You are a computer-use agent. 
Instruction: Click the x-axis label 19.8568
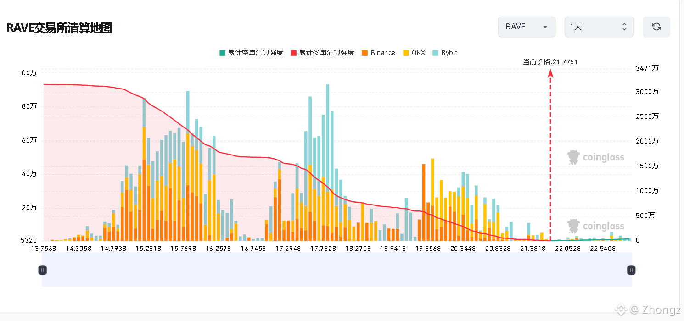pos(428,249)
